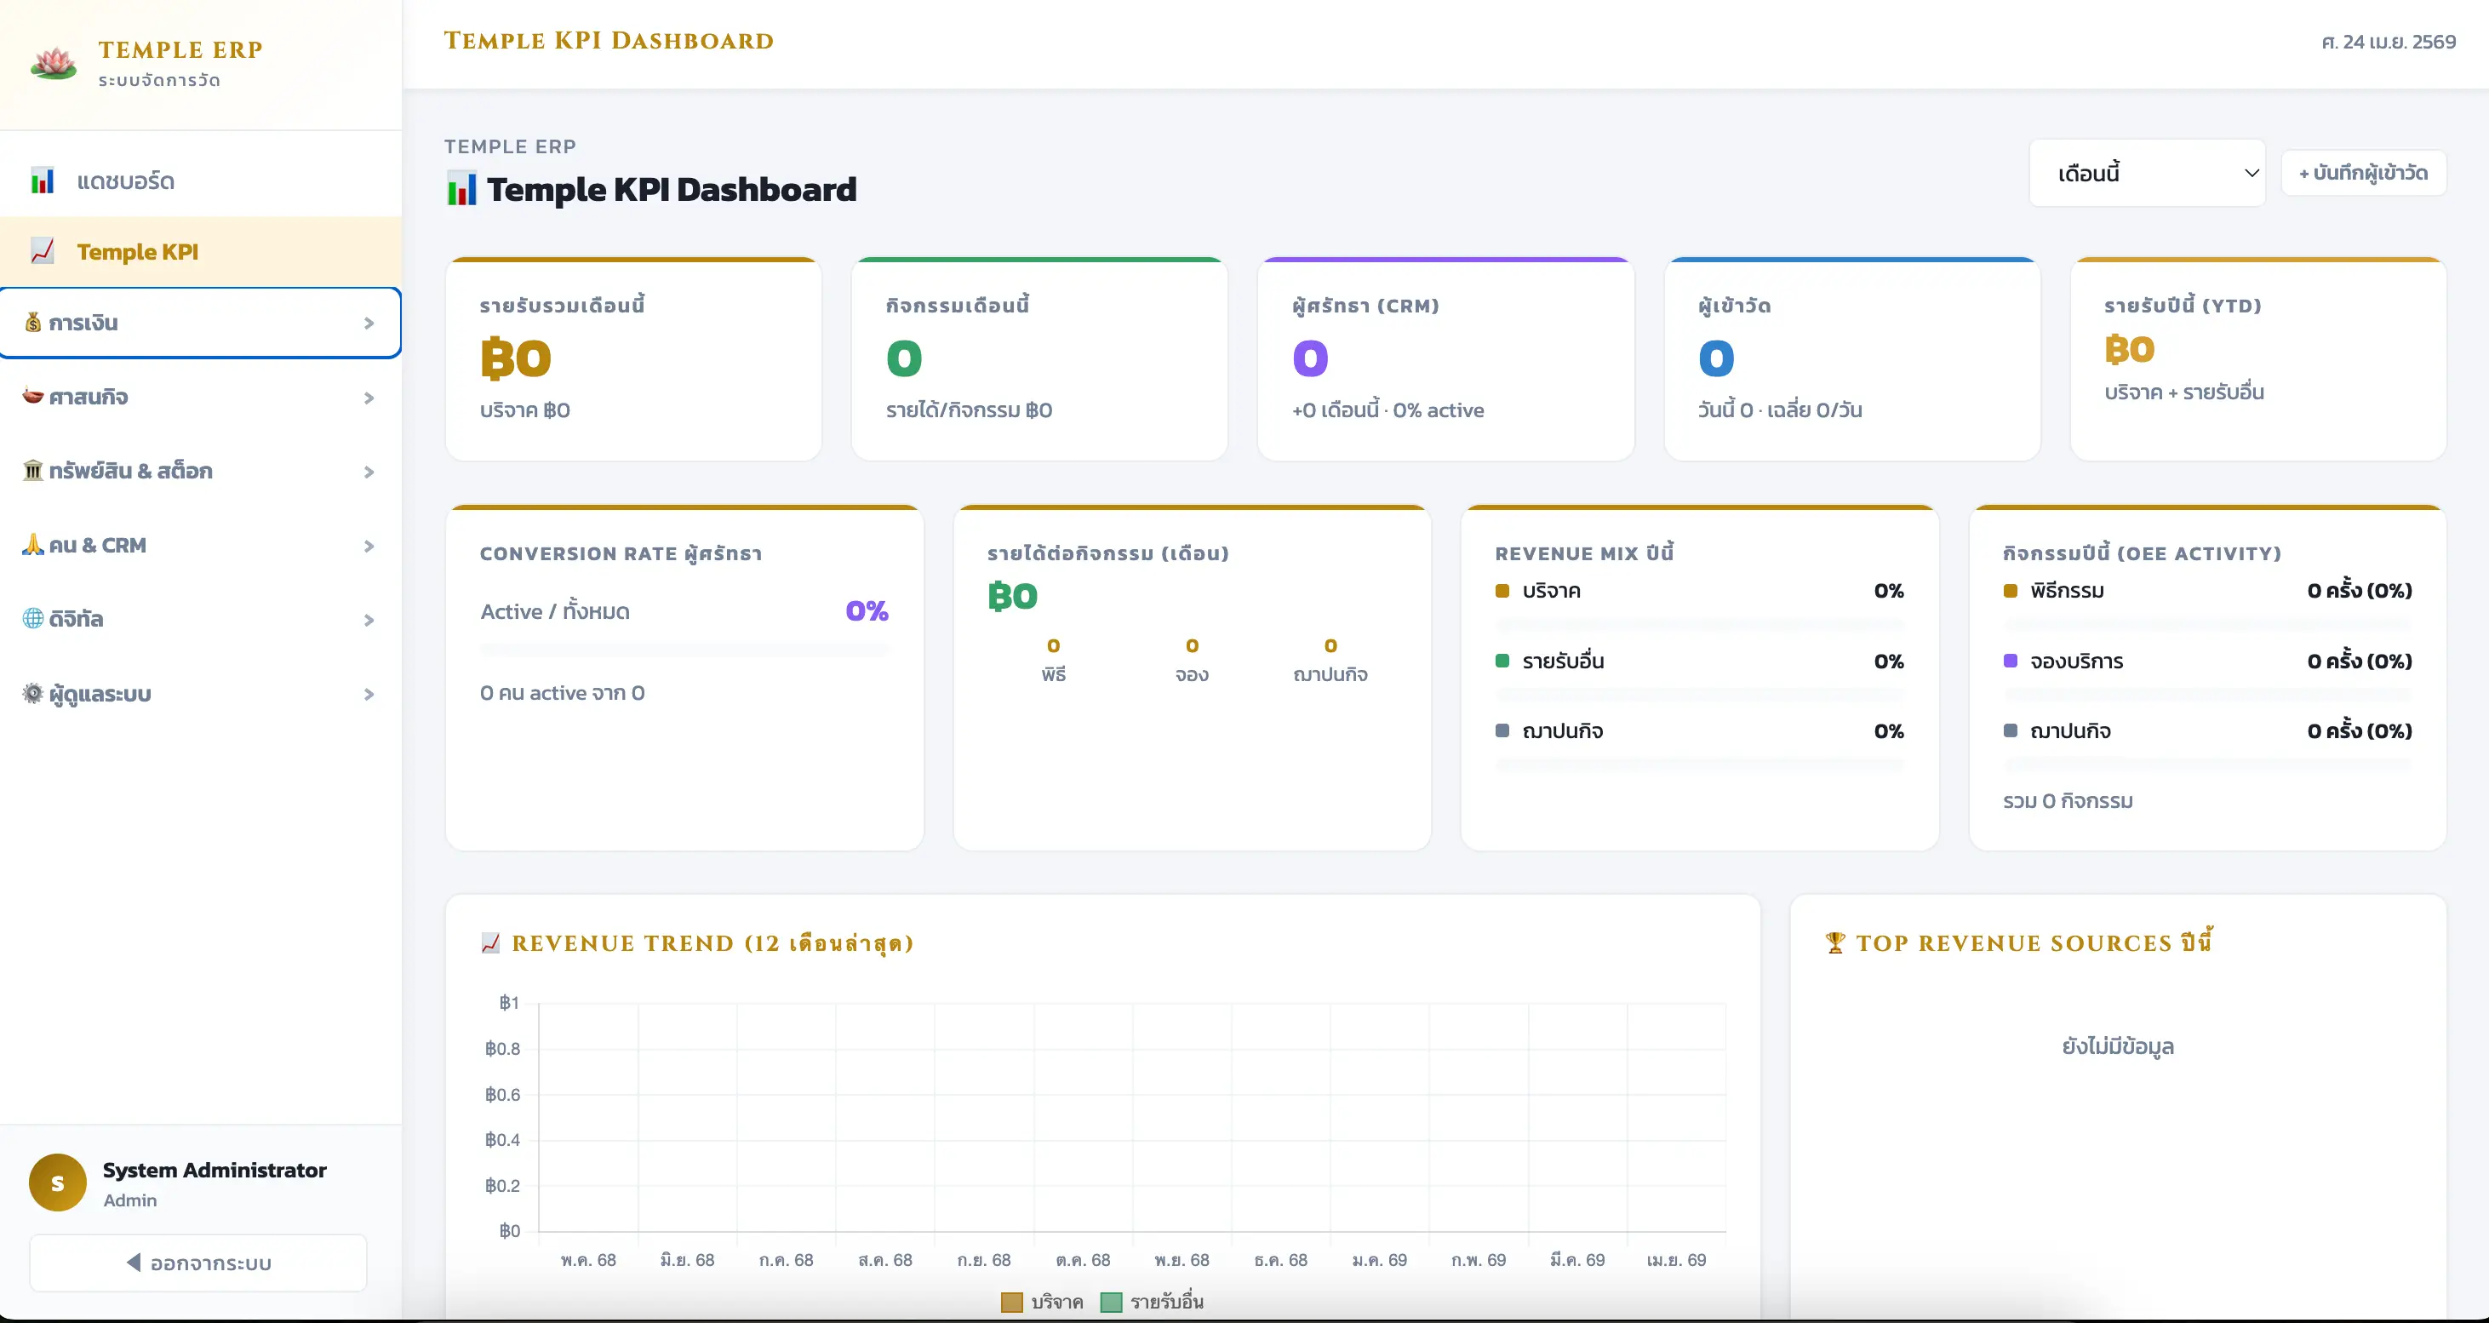2489x1323 pixels.
Task: Click the System Administrator avatar circle
Action: tap(58, 1183)
